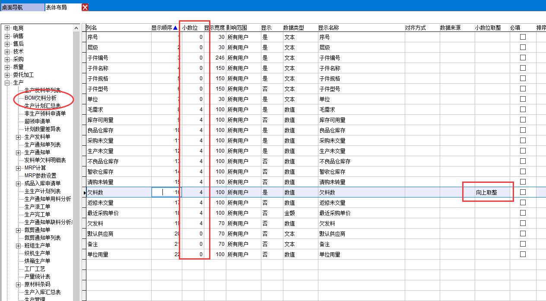546x301 pixels.
Task: Expand the MRP计算 tree node
Action: click(x=19, y=168)
